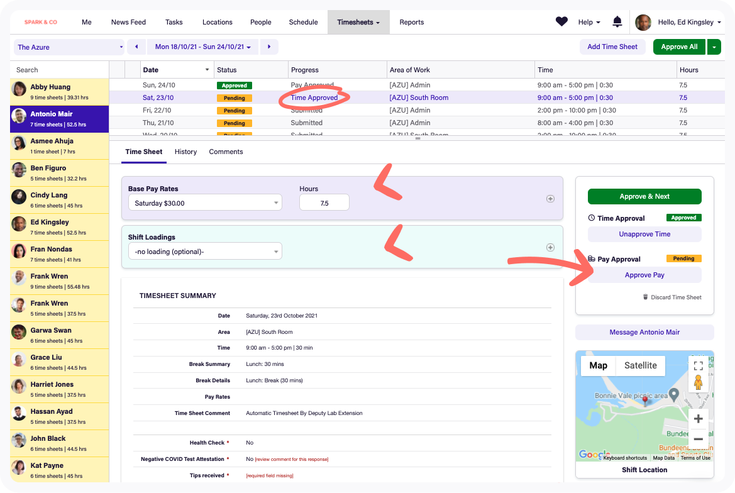Open the Timesheets menu
Screen dimensions: 735x493
(358, 22)
